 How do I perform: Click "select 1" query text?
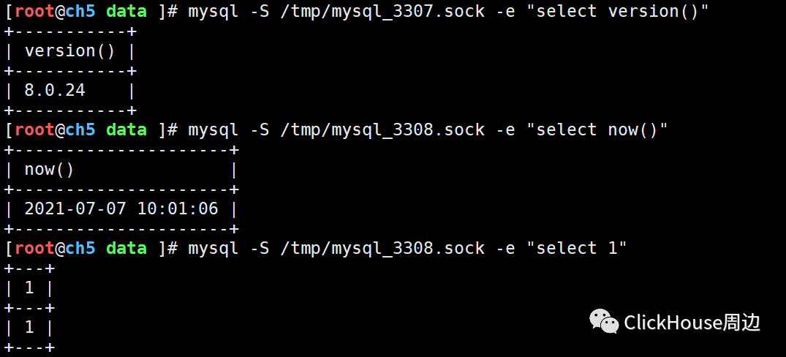(x=581, y=248)
